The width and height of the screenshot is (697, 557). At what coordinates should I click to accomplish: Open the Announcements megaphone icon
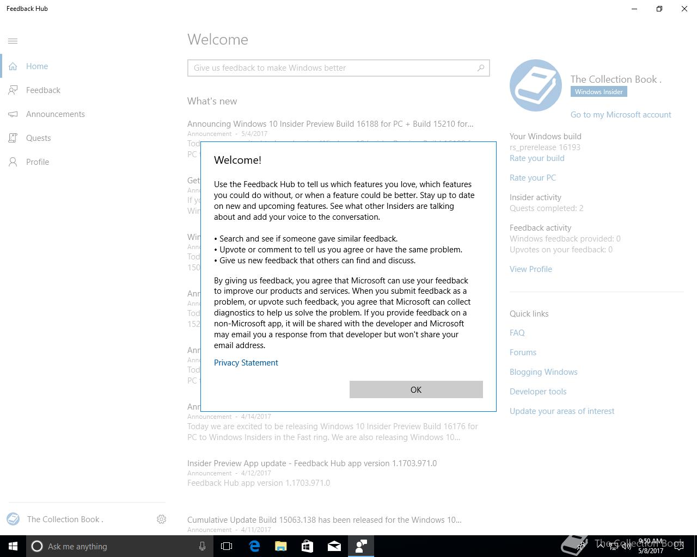(13, 114)
